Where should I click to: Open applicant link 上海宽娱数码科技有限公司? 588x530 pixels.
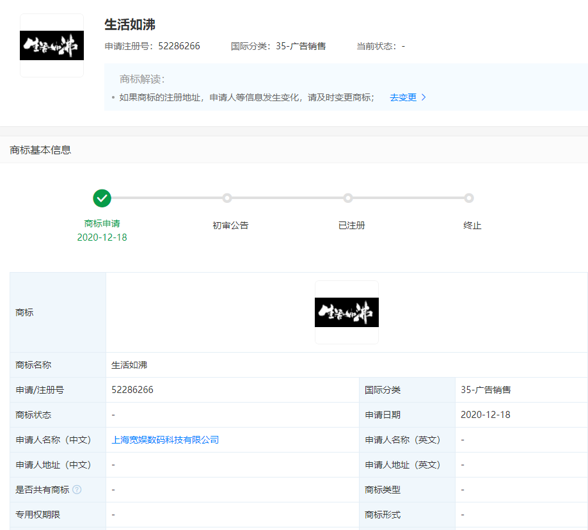tap(165, 440)
